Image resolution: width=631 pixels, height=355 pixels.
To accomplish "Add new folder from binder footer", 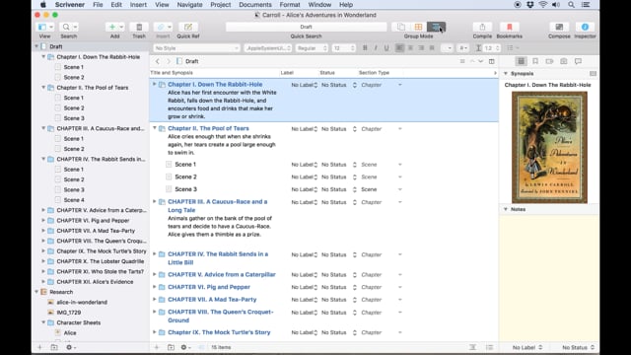I will pyautogui.click(x=54, y=347).
